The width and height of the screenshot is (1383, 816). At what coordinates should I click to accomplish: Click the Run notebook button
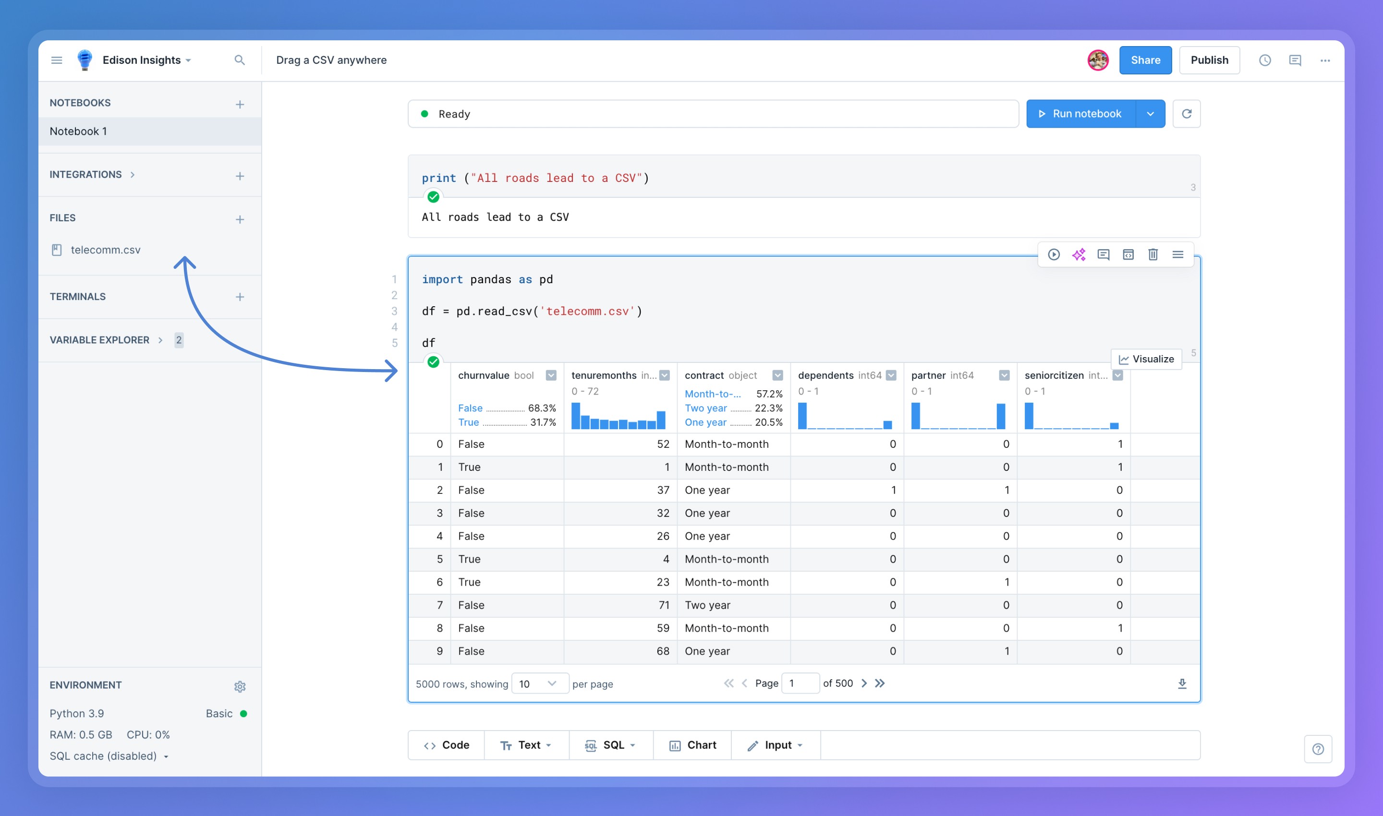1081,114
